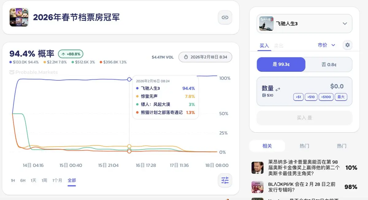Click the green $512.6K 3% legend dot
Viewport: 368px width, 200px height.
(73, 62)
